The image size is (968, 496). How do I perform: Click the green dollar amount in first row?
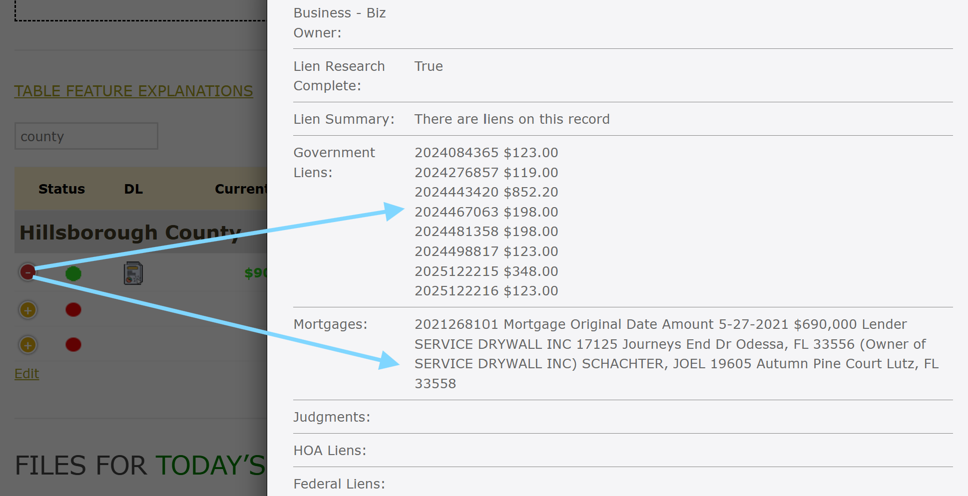(255, 273)
